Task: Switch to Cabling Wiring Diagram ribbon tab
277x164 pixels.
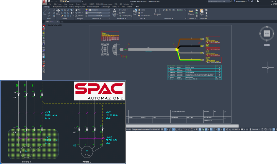Action: tap(77, 7)
